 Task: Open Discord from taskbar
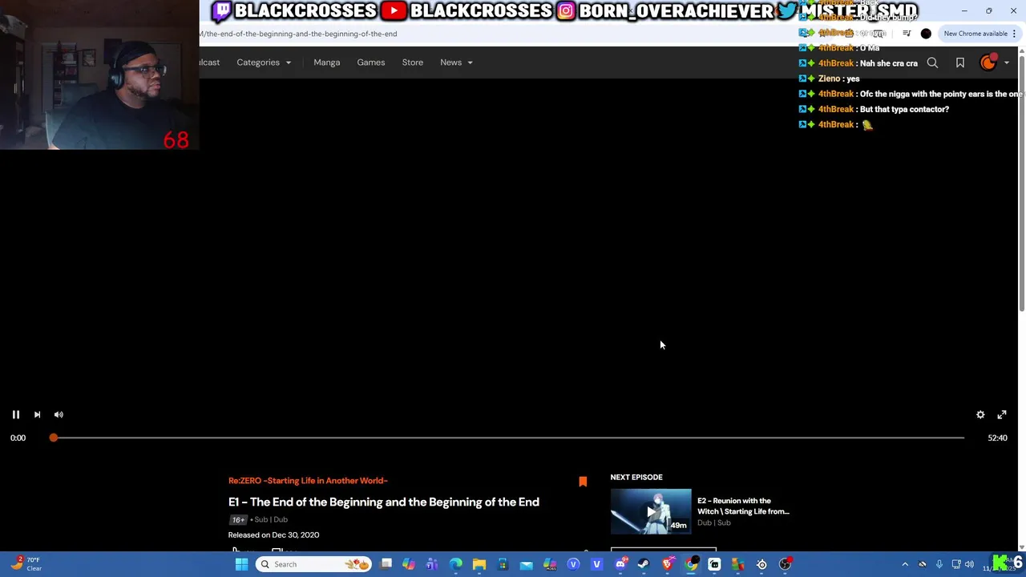620,564
